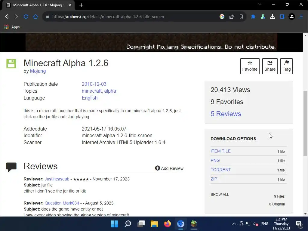308x231 pixels.
Task: Bookmark this page with bookmark icon
Action: (241, 17)
